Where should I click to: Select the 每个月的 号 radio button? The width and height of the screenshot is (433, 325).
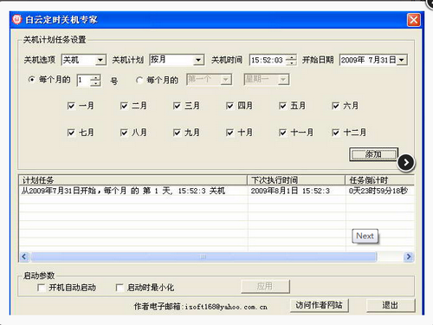tap(32, 79)
